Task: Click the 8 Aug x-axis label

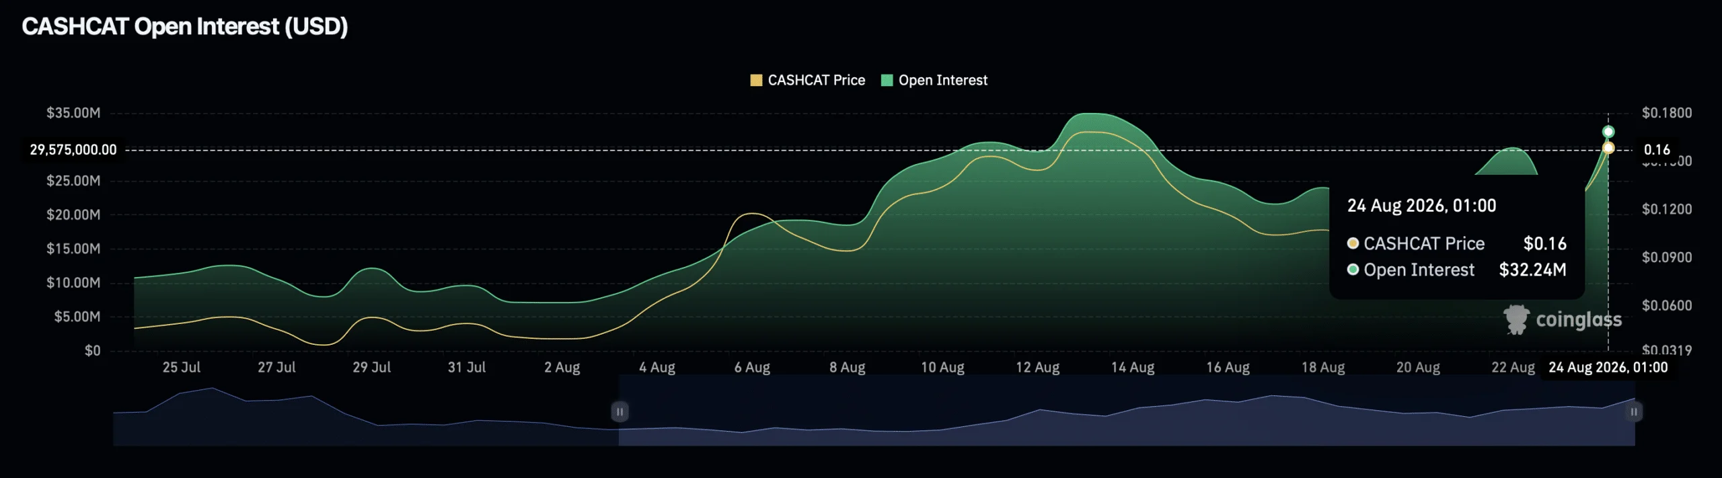Action: point(848,368)
